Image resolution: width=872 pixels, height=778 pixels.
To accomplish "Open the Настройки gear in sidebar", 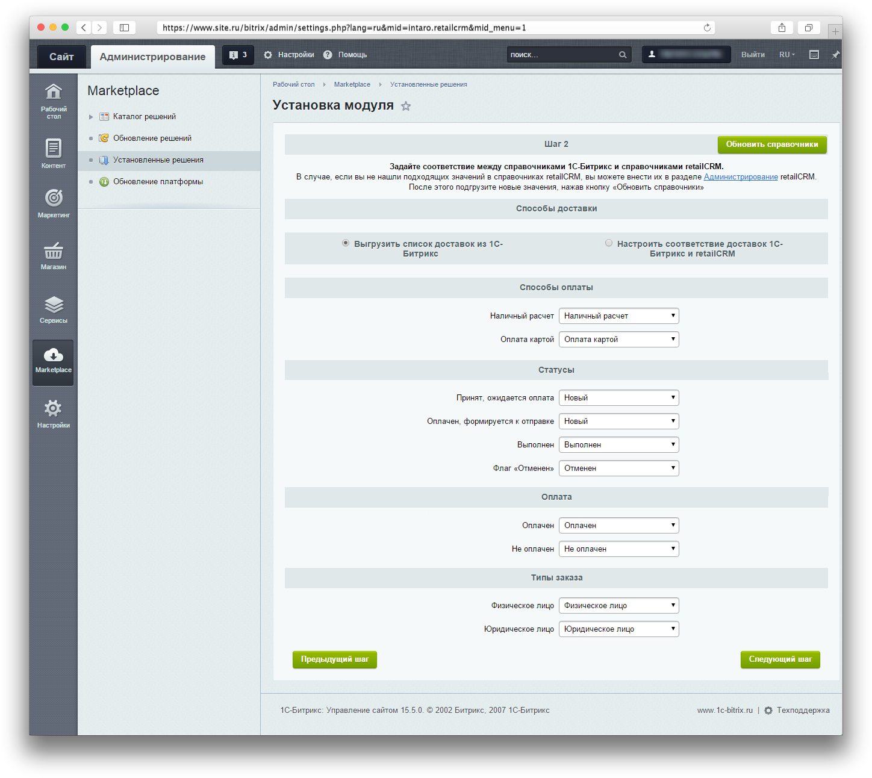I will [x=54, y=414].
